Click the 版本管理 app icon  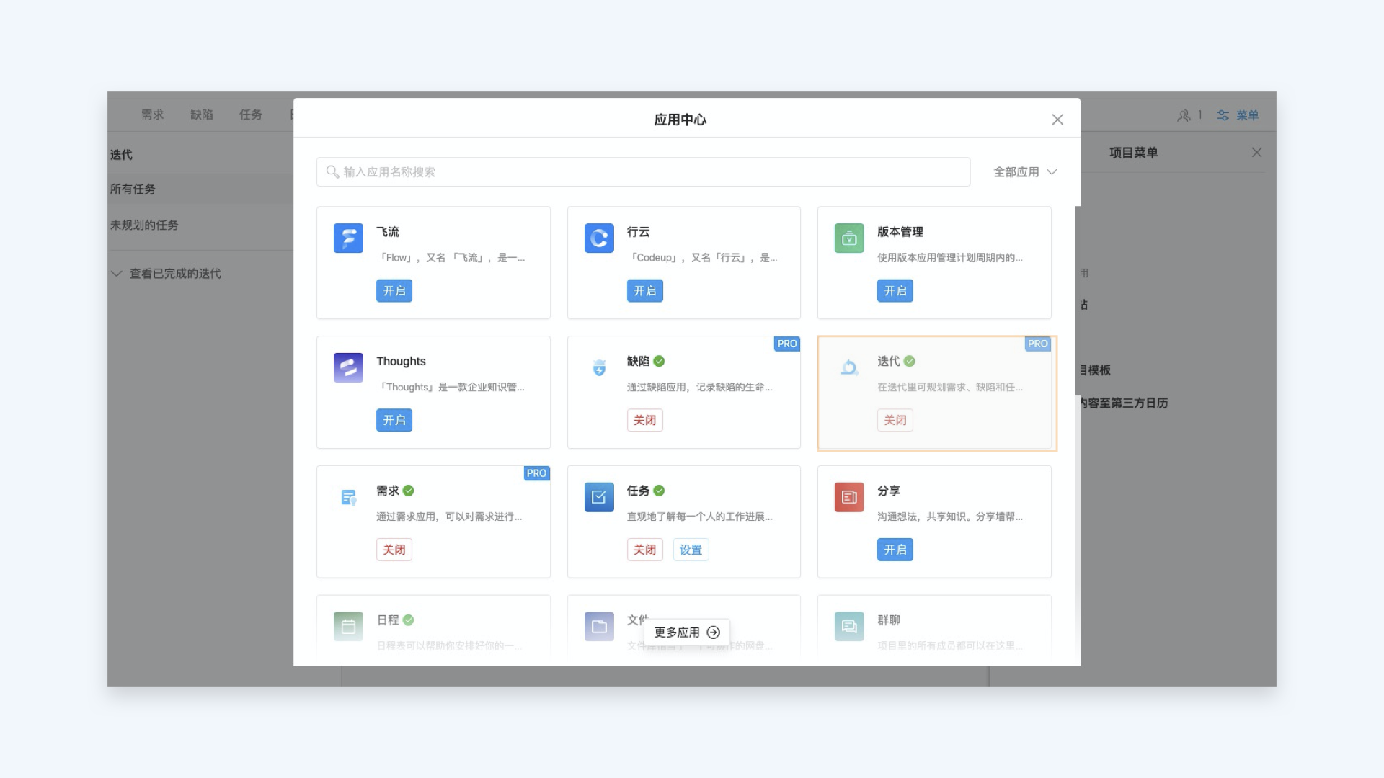point(849,238)
